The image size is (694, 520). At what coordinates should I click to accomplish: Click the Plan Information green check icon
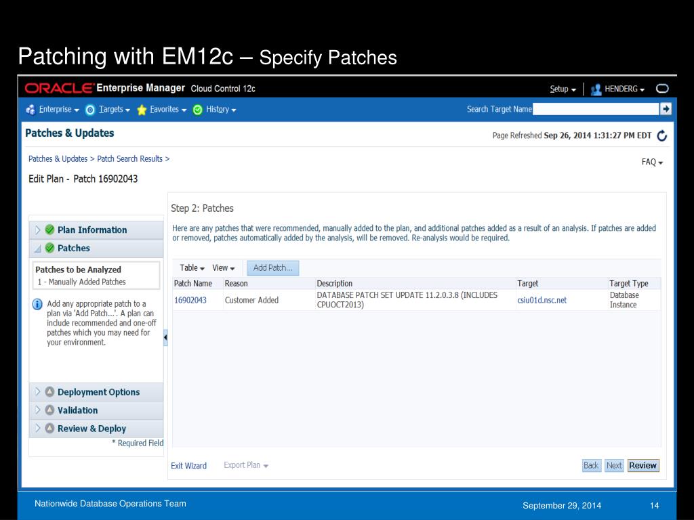pos(50,230)
